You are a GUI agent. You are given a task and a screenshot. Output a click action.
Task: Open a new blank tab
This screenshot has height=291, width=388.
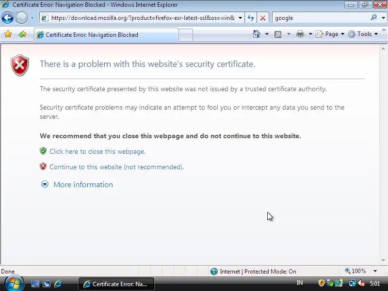(186, 35)
